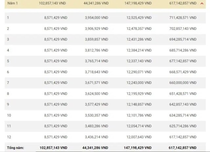
Task: Click month 9 row number
Action: 8,105
